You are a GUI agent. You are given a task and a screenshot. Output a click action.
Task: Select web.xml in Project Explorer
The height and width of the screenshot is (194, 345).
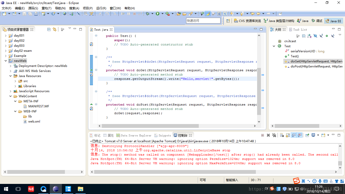[32, 122]
